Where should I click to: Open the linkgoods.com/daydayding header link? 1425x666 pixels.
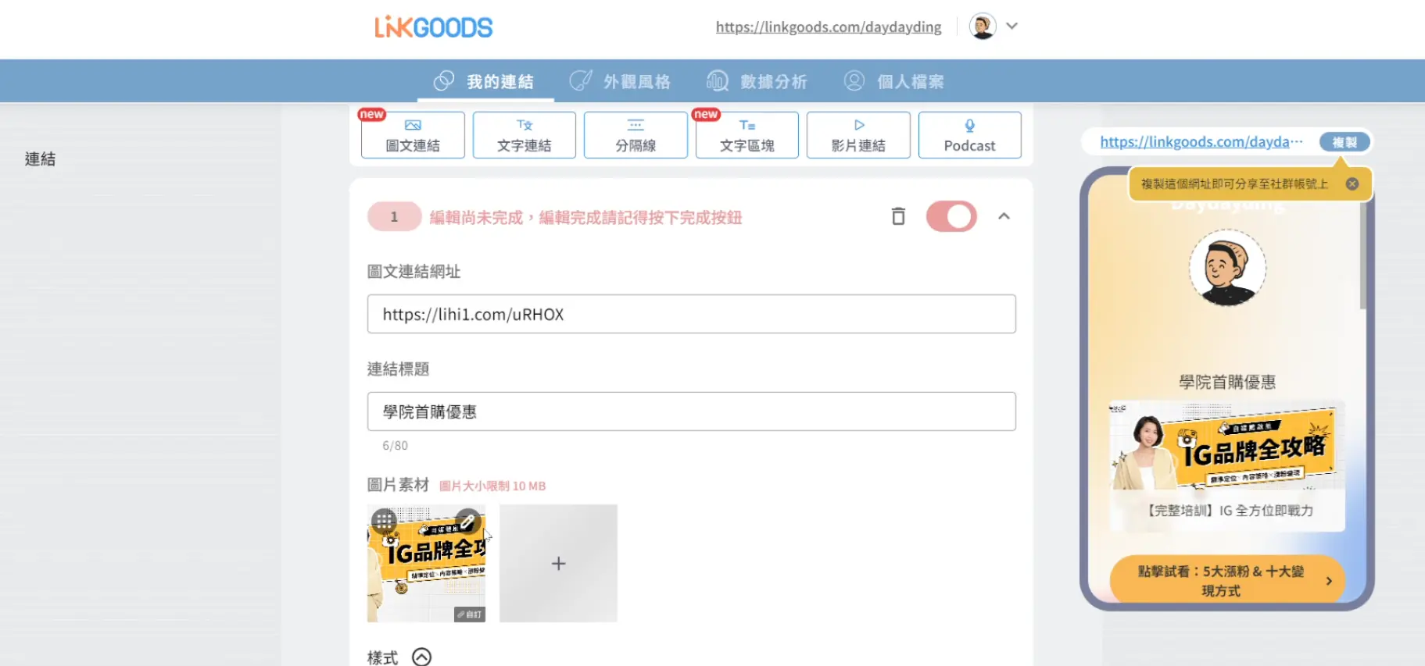pyautogui.click(x=829, y=27)
